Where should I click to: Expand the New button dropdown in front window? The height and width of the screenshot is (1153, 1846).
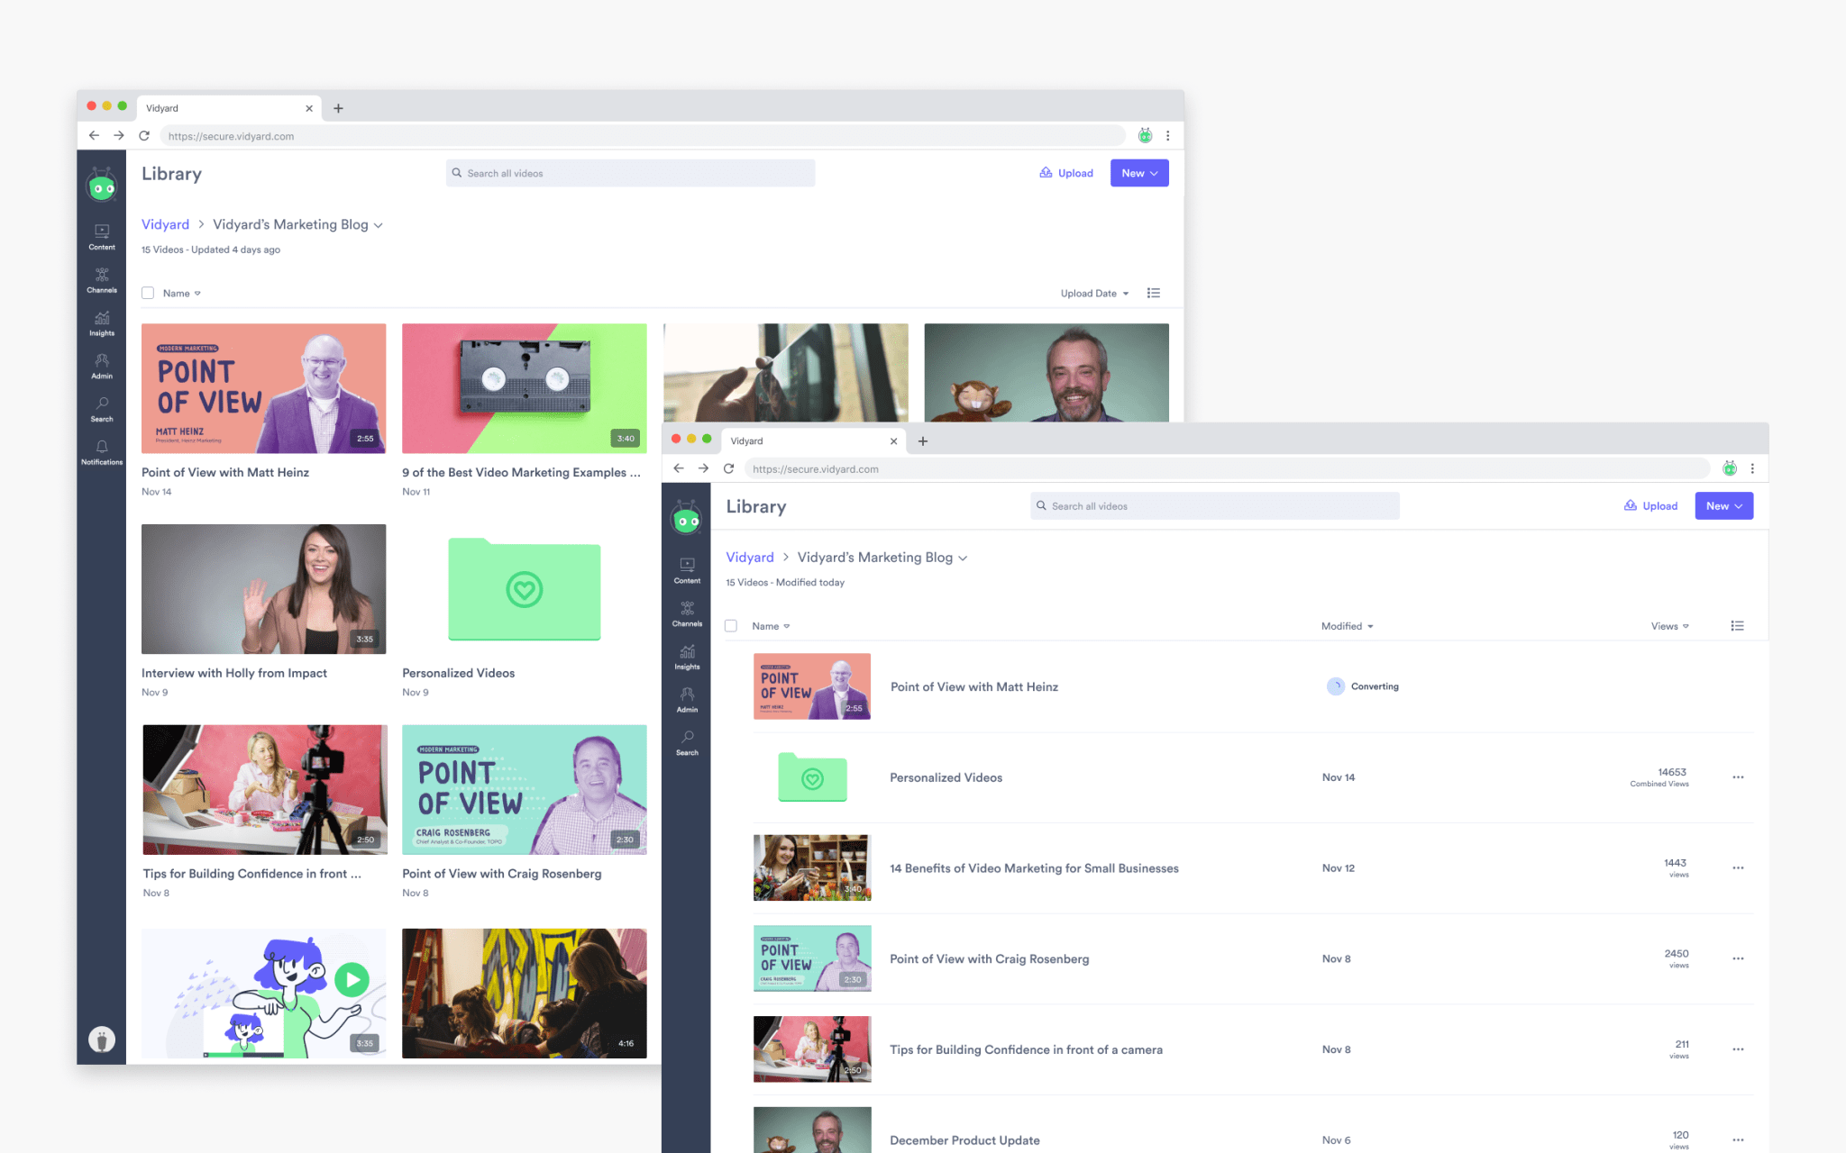[x=1723, y=506]
